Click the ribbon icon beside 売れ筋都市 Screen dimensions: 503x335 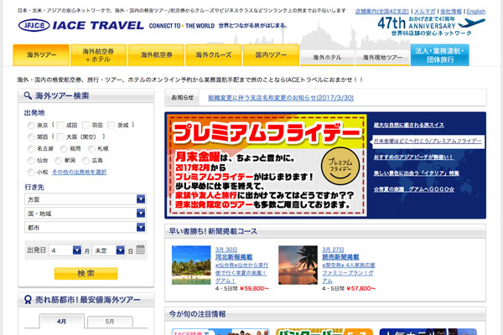pyautogui.click(x=28, y=300)
